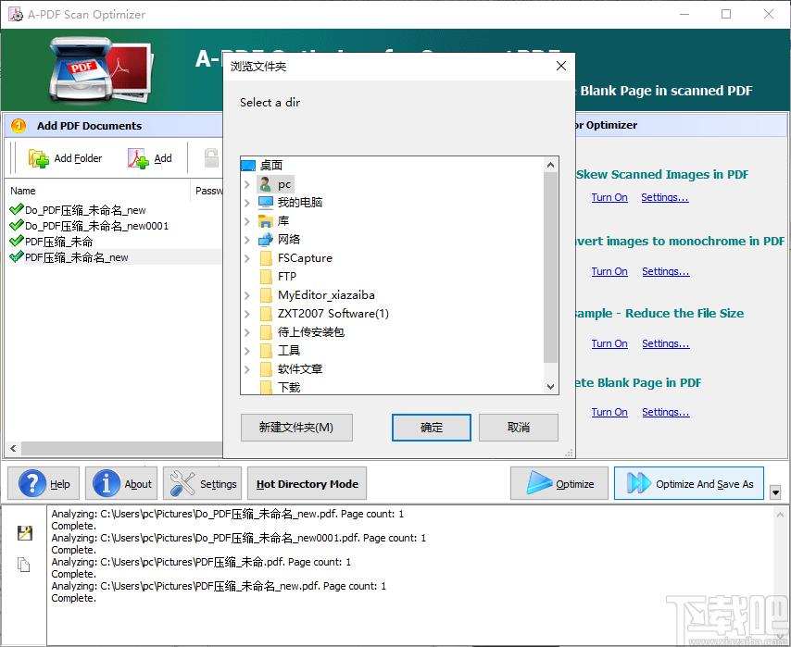Select the 我的电脑 computer icon
This screenshot has width=791, height=647.
click(265, 203)
